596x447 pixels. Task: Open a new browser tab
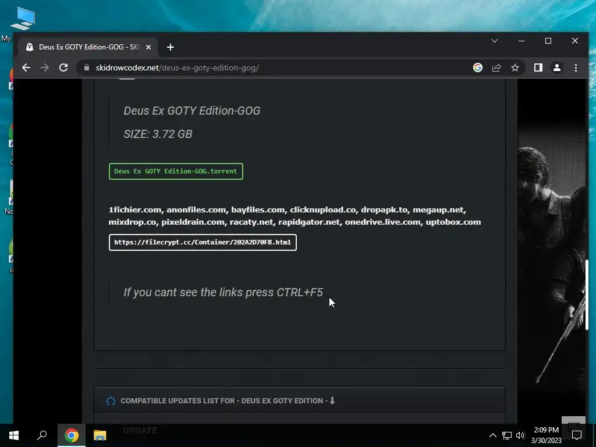tap(171, 47)
